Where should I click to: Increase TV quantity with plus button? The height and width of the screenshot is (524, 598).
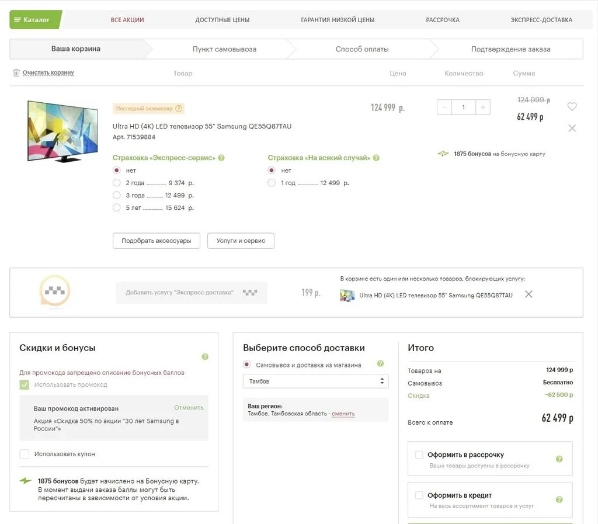pyautogui.click(x=483, y=107)
